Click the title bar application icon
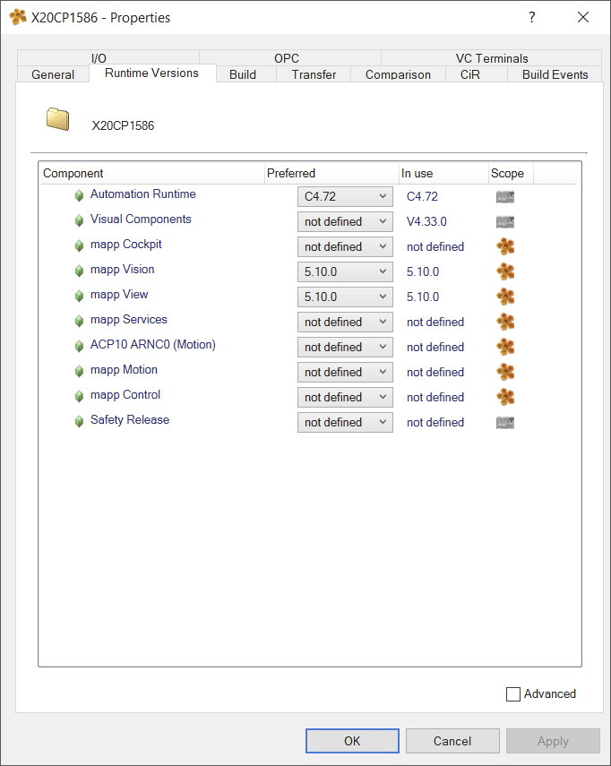 tap(18, 17)
